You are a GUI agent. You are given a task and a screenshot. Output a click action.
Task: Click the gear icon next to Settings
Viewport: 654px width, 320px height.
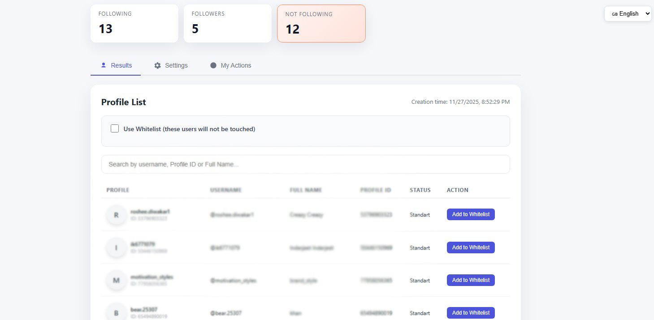coord(157,65)
